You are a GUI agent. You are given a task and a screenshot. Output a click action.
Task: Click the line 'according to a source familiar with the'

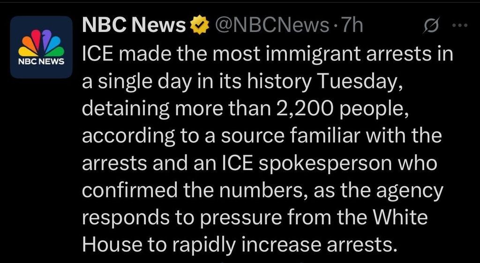(262, 136)
